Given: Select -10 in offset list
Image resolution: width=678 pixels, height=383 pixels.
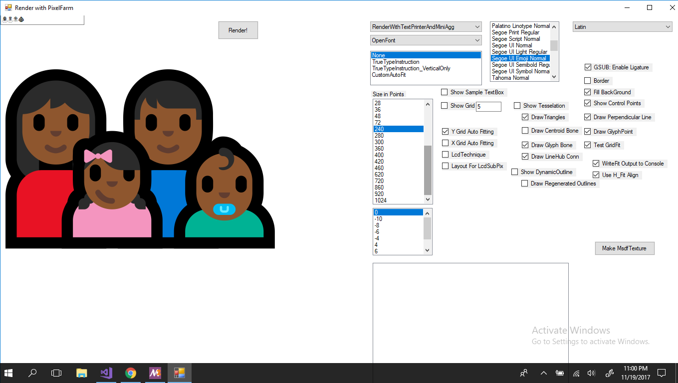Looking at the screenshot, I should click(x=399, y=219).
